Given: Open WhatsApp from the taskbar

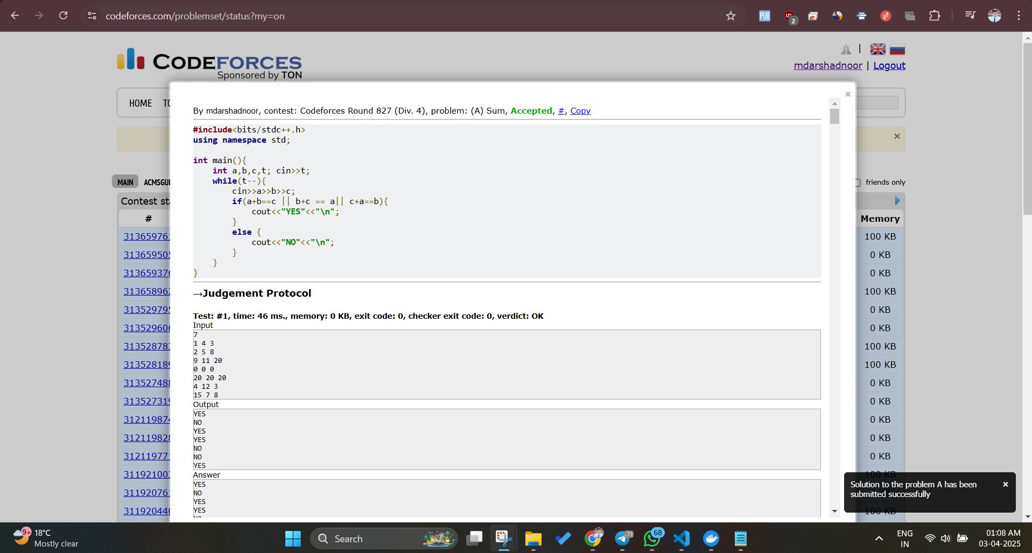Looking at the screenshot, I should coord(652,538).
